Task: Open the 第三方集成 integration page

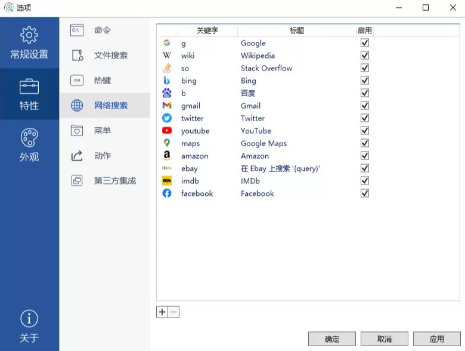Action: point(105,180)
